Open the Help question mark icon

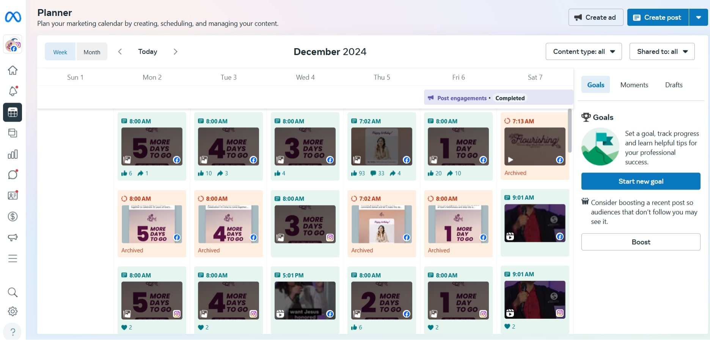pos(13,332)
